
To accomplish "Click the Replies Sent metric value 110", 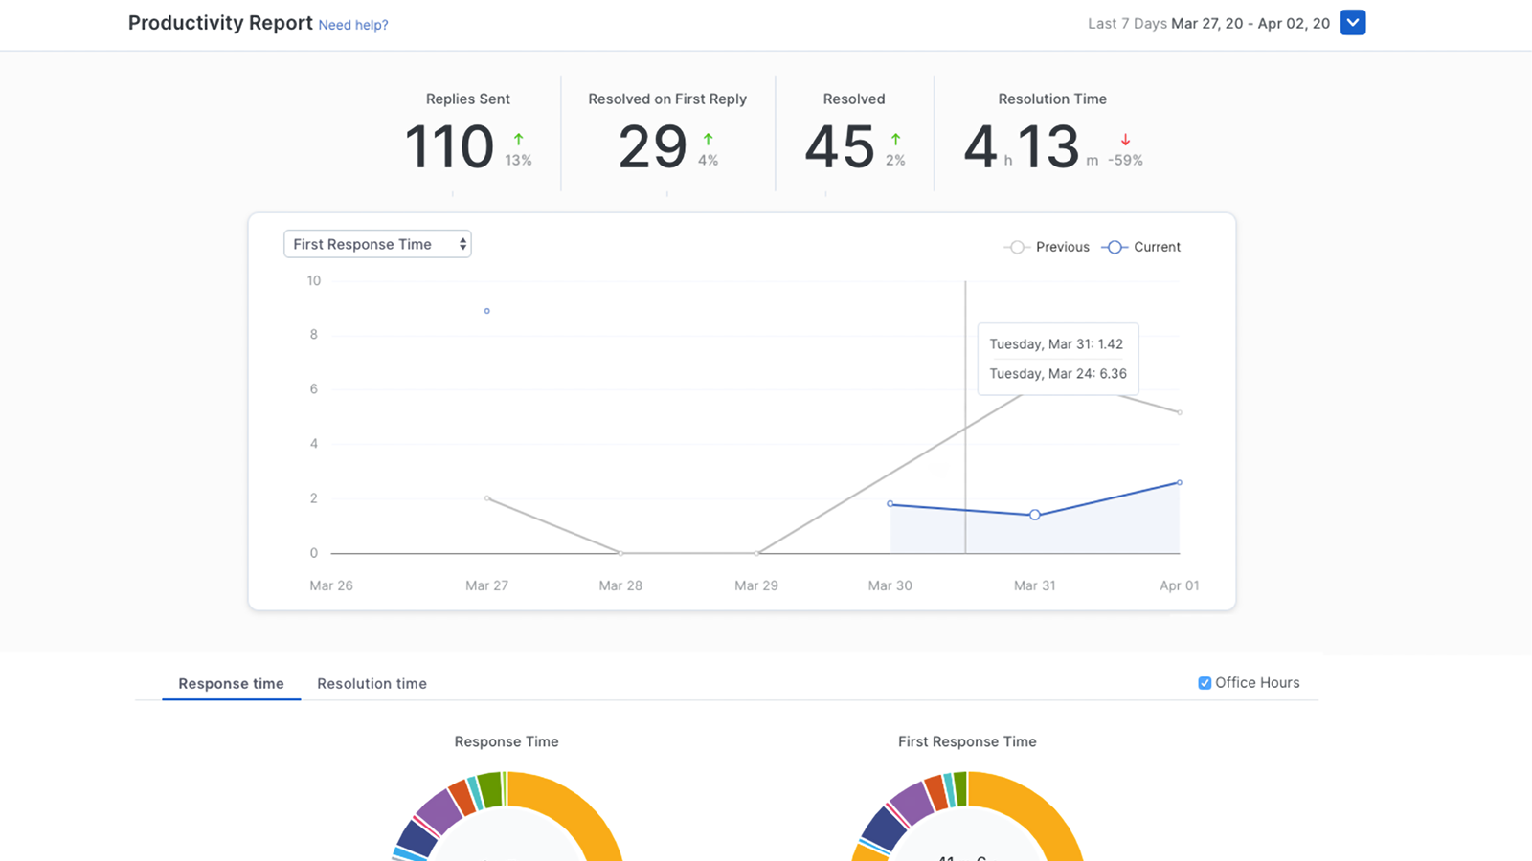I will point(448,145).
